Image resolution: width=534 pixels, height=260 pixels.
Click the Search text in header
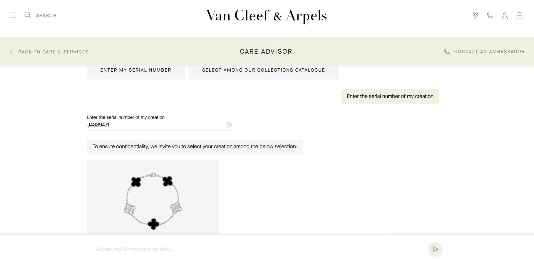[46, 16]
